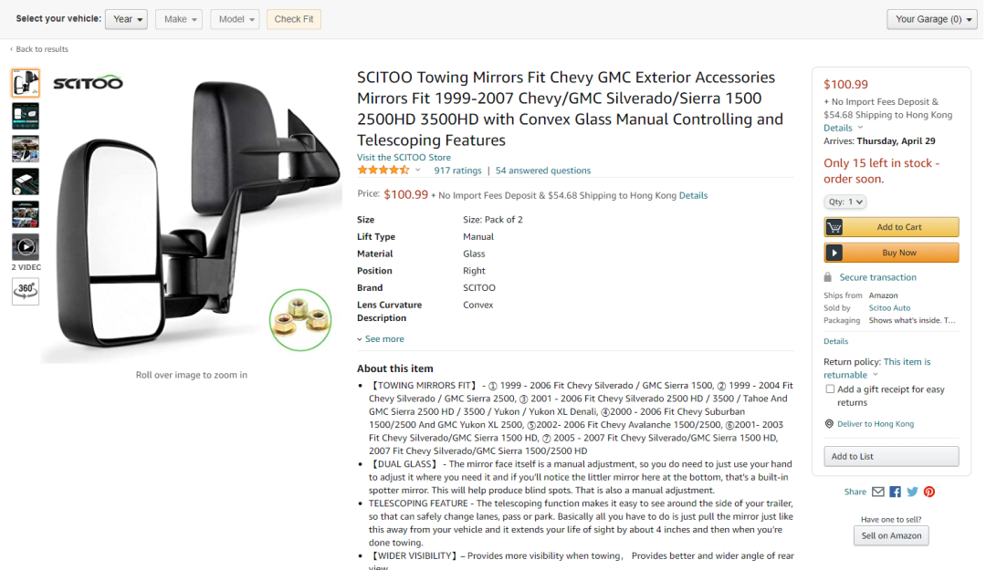986x570 pixels.
Task: Click the Deliver to Hong Kong location icon
Action: click(x=829, y=423)
